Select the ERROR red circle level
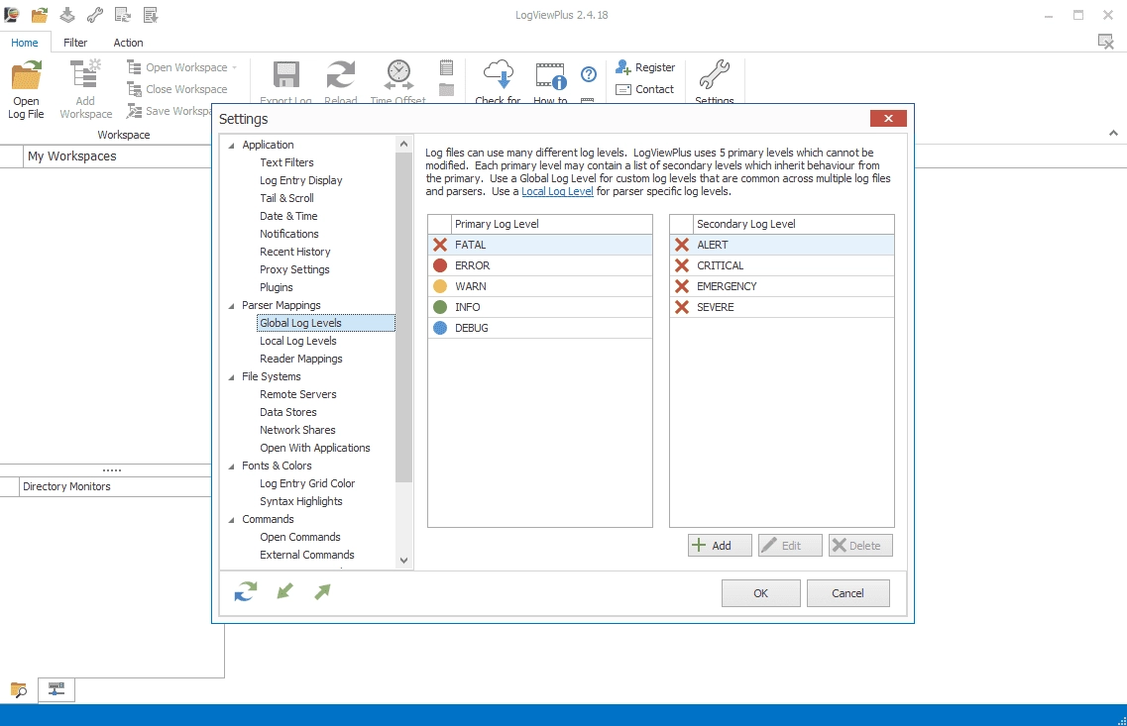 tap(540, 265)
